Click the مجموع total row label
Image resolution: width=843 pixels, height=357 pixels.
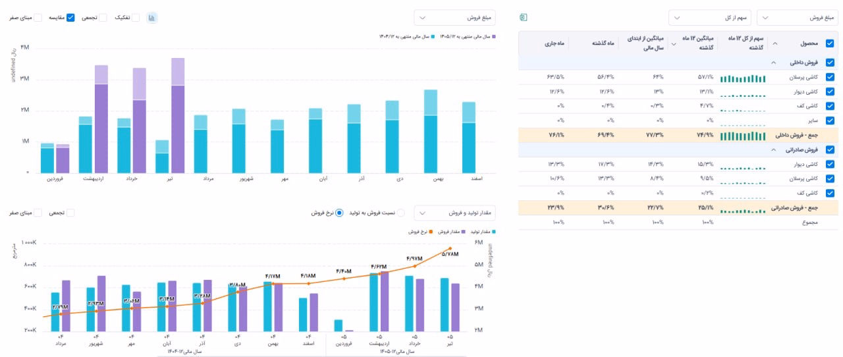pos(810,223)
